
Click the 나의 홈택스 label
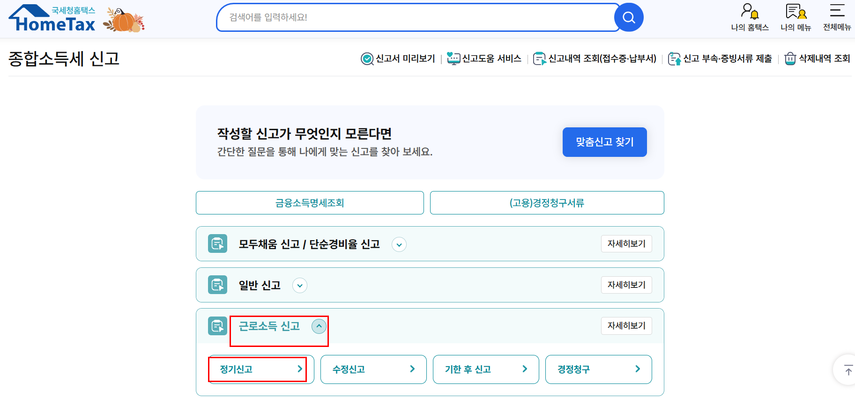[x=750, y=28]
